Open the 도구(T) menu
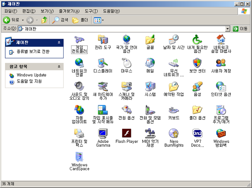Image resolution: width=252 pixels, height=188 pixels. click(91, 11)
